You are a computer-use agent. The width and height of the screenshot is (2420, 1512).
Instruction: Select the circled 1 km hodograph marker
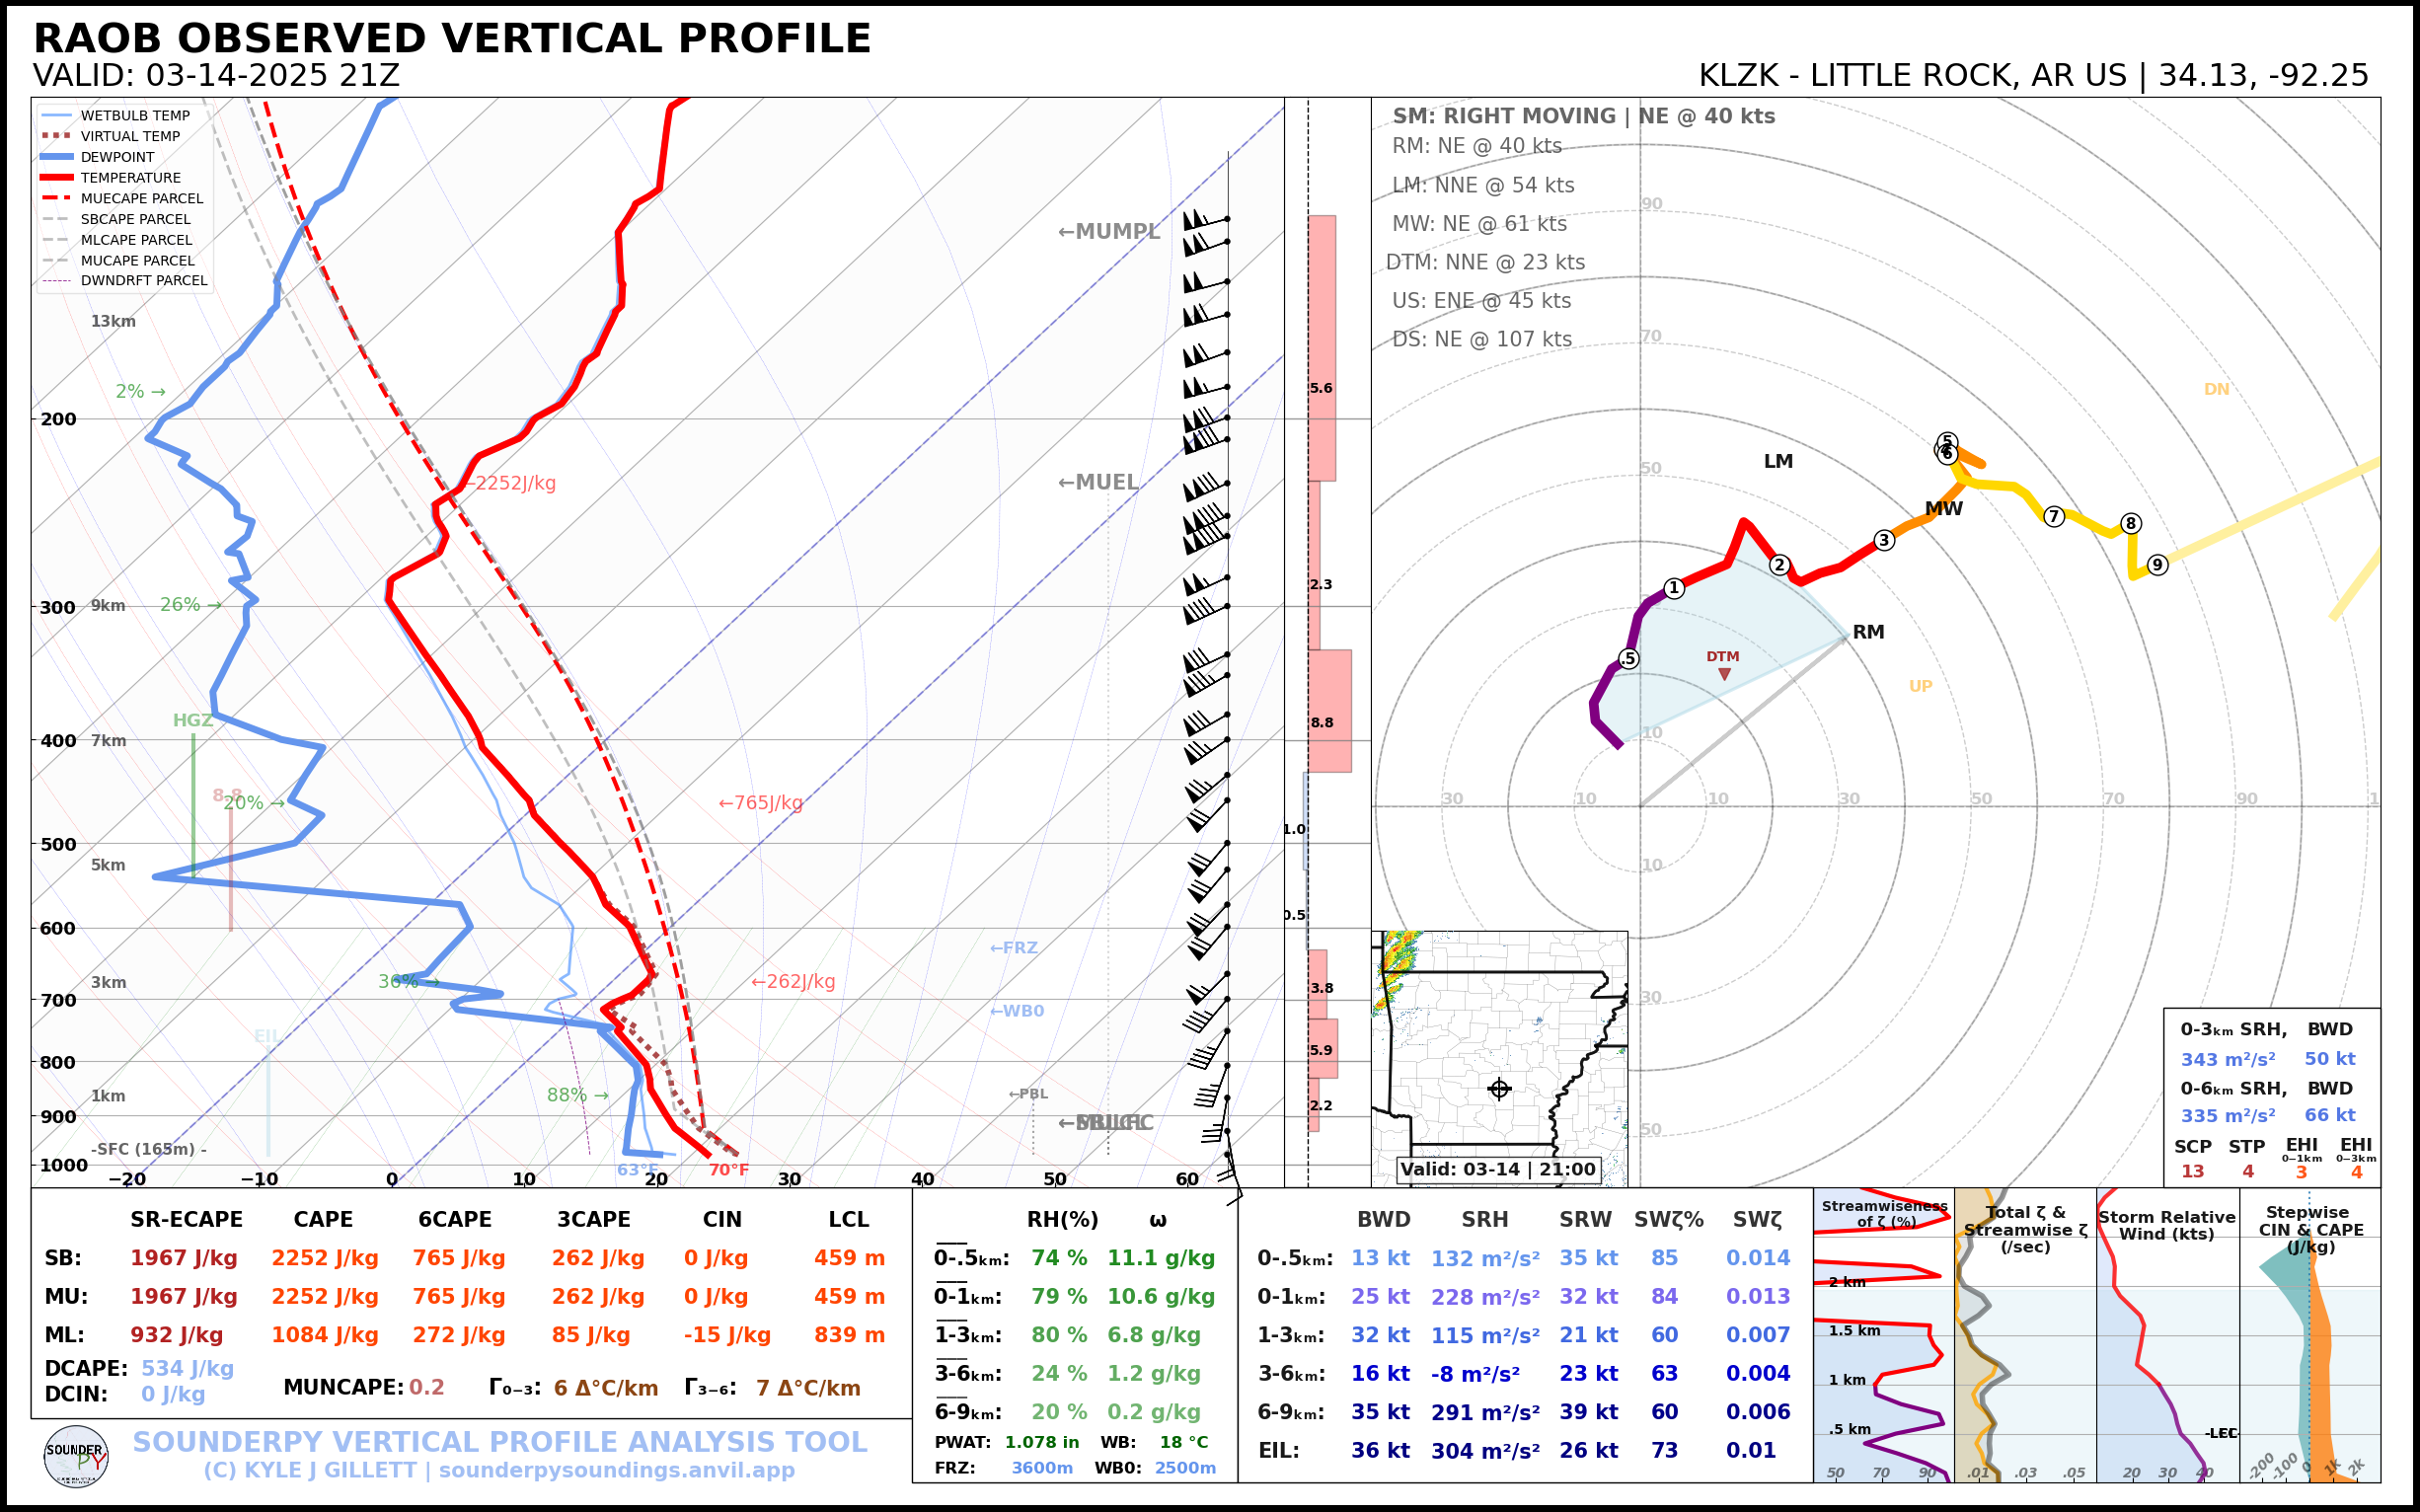click(1674, 588)
